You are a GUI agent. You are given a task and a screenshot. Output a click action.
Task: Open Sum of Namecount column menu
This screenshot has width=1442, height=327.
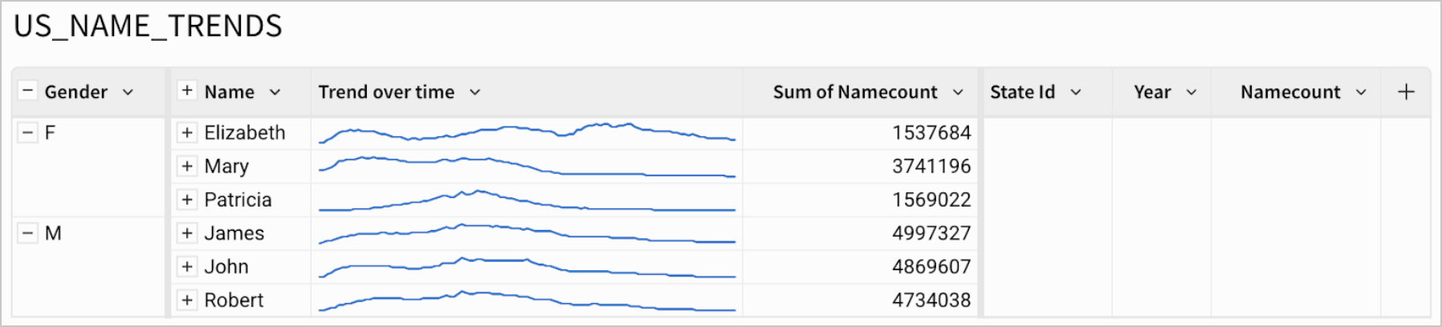[x=958, y=92]
